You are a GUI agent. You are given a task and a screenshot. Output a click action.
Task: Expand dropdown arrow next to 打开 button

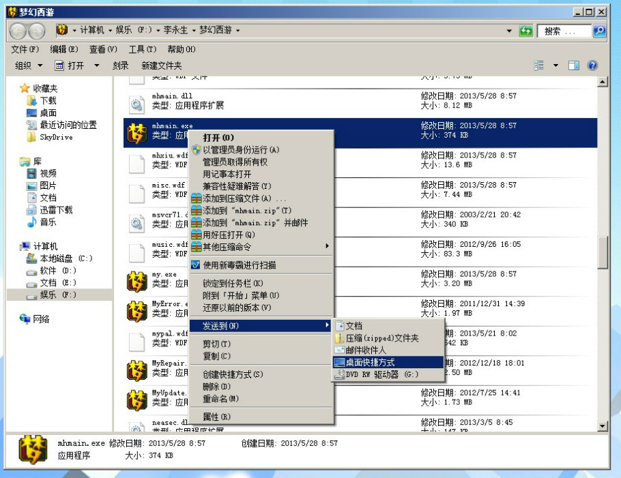97,65
